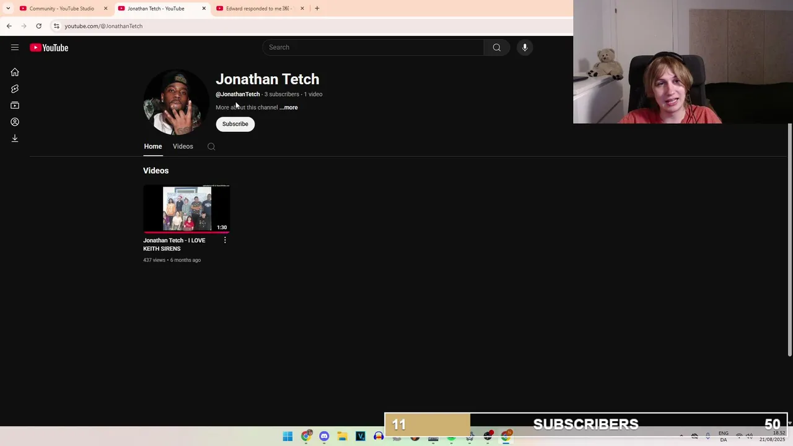Click the channel avatar picture
The height and width of the screenshot is (446, 793).
click(x=177, y=102)
